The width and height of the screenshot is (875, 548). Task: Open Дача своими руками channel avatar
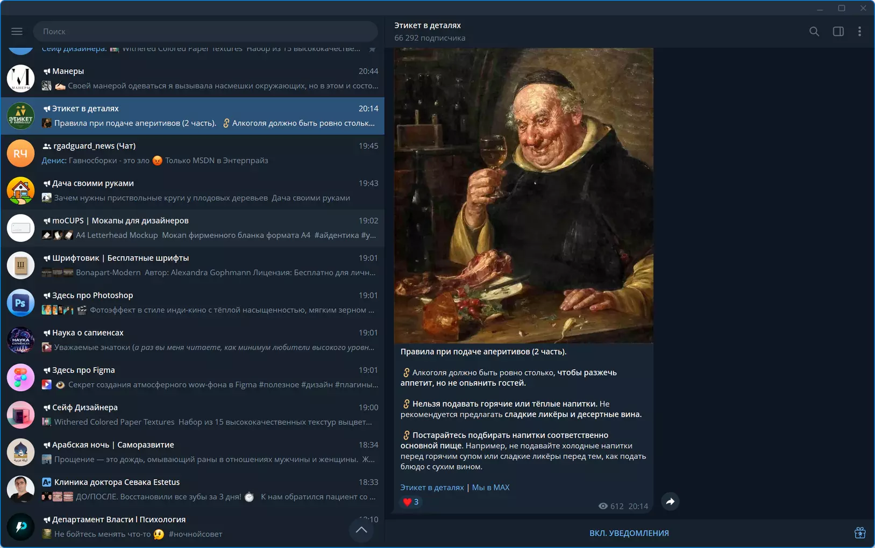click(x=20, y=191)
